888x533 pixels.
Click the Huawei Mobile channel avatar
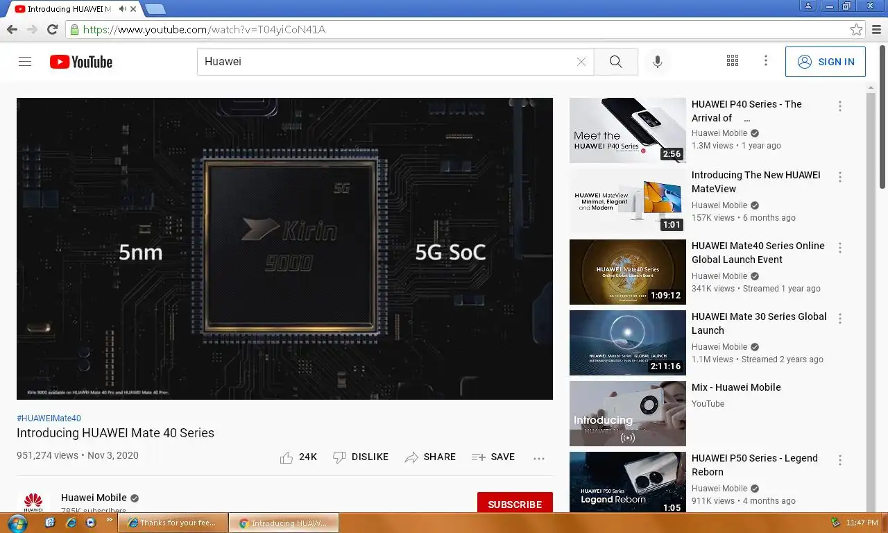coord(33,502)
